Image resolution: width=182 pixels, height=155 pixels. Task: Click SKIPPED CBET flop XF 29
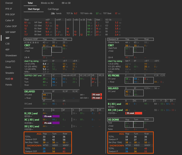(x=44, y=79)
